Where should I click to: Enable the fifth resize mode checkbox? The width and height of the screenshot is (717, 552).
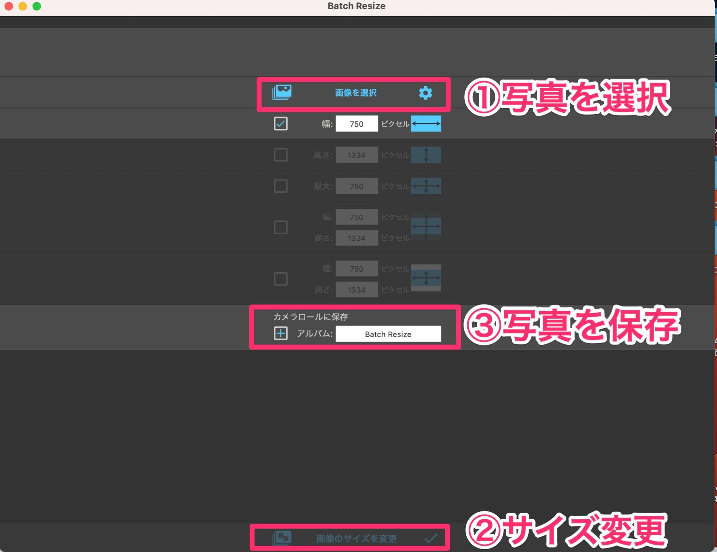pos(281,279)
